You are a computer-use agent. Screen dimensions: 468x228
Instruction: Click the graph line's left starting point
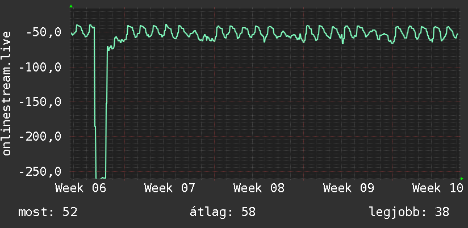[x=72, y=35]
